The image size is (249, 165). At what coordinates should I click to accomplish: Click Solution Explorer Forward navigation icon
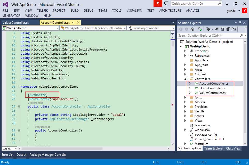pyautogui.click(x=187, y=29)
